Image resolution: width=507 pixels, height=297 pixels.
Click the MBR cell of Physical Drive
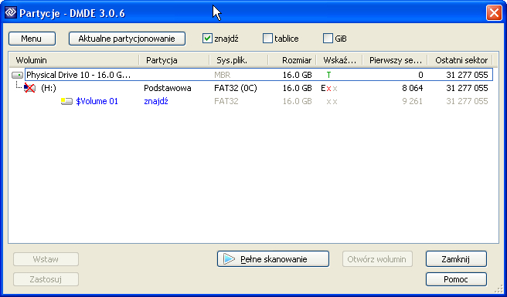click(x=223, y=76)
